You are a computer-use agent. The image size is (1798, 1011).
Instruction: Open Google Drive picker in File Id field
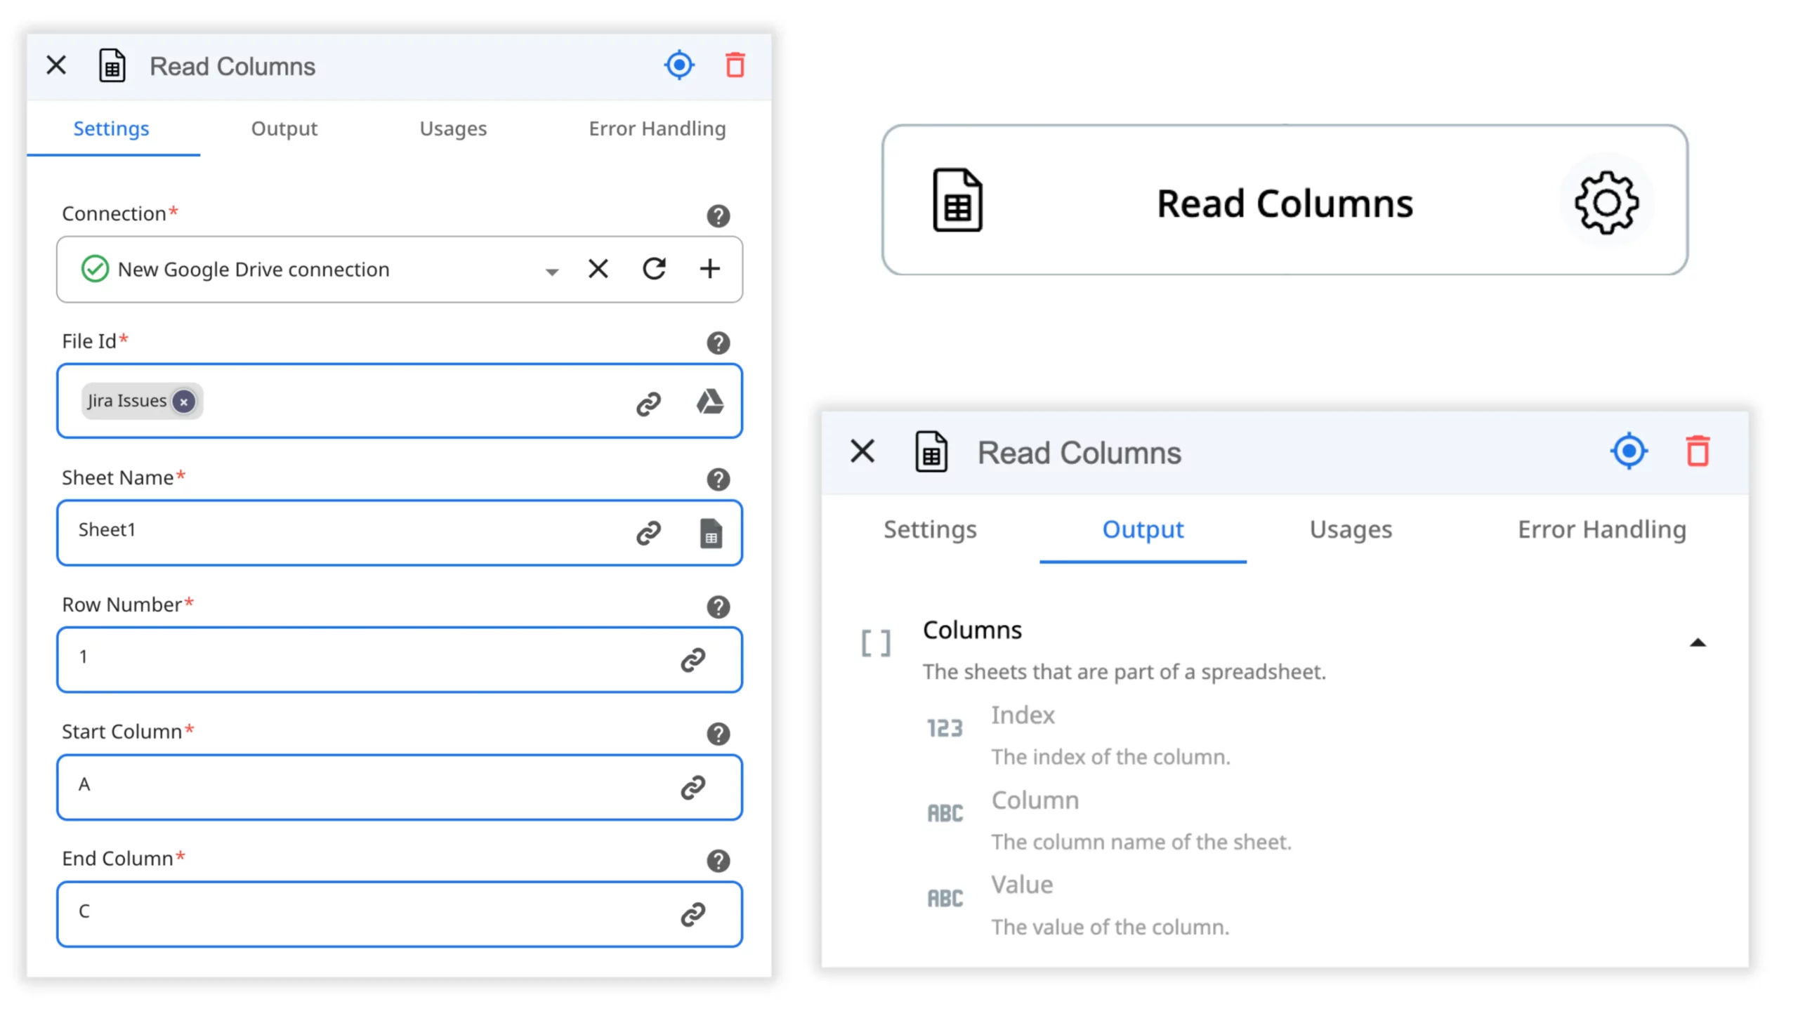pos(709,402)
